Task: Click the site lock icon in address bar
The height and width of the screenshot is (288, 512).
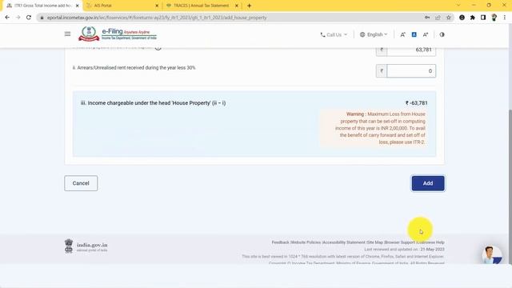Action: tap(42, 18)
